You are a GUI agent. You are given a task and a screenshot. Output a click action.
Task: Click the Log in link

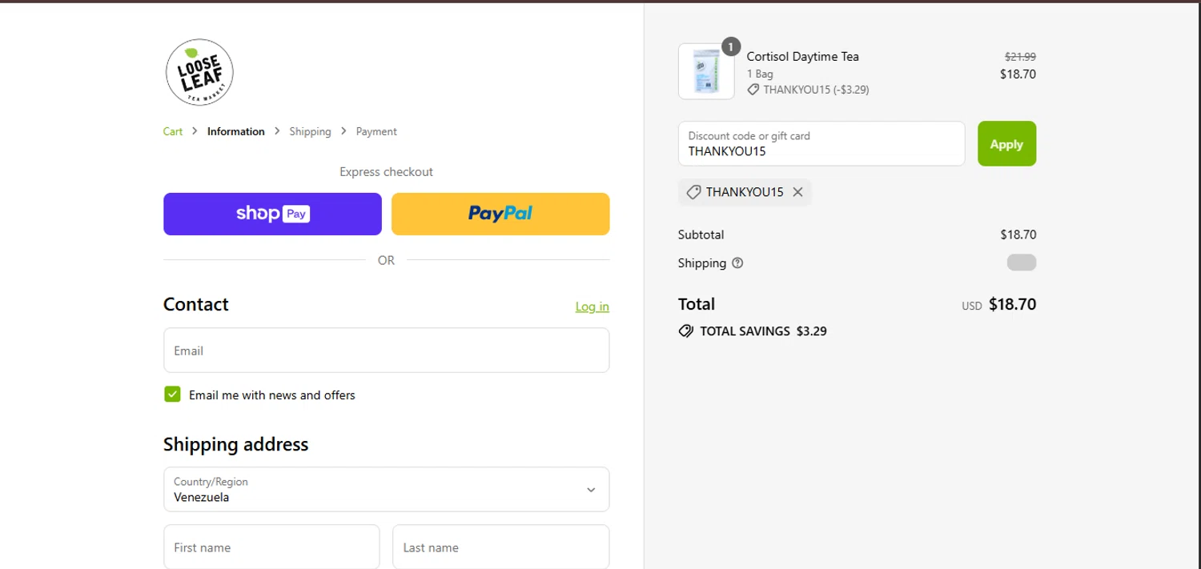592,307
